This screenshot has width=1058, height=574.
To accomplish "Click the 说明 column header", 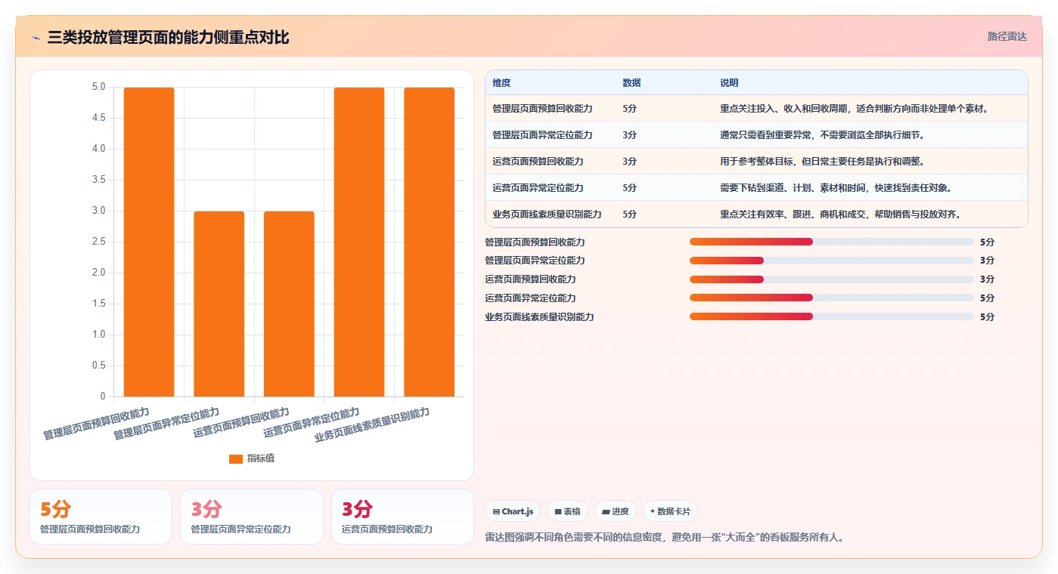I will coord(729,83).
